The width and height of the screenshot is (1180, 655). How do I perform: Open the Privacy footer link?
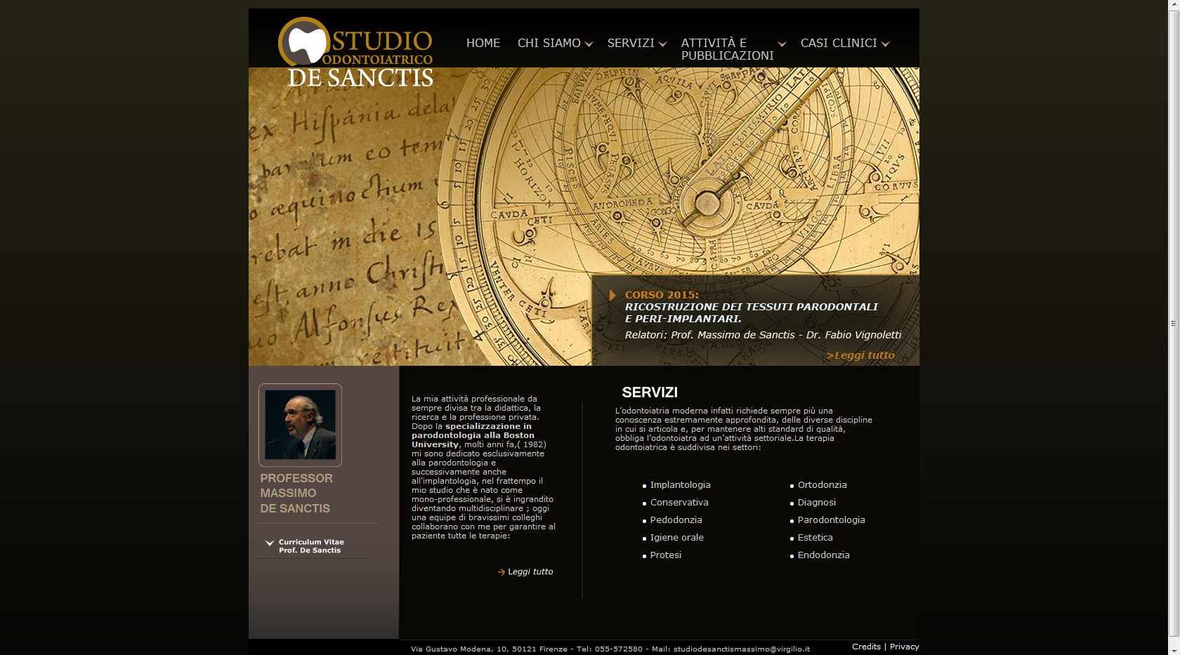point(904,647)
